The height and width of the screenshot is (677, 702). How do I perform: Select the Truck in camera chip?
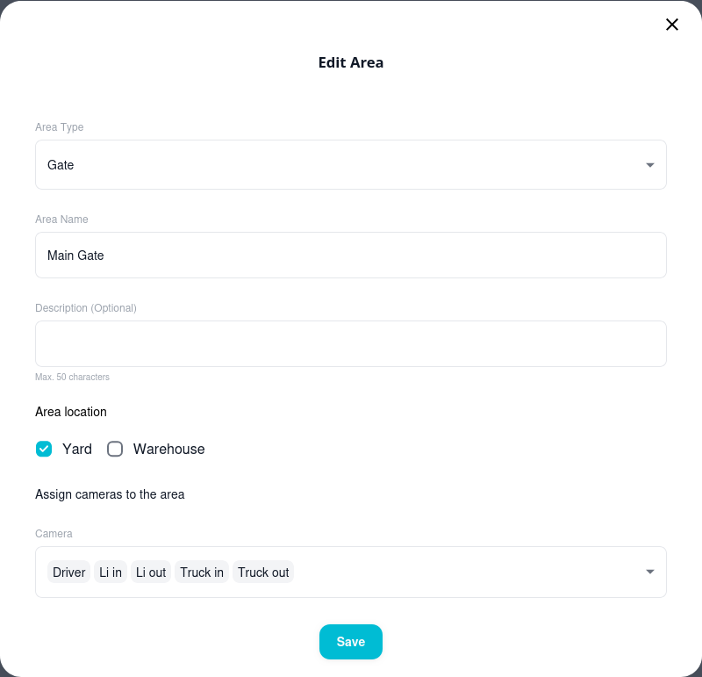pyautogui.click(x=202, y=573)
